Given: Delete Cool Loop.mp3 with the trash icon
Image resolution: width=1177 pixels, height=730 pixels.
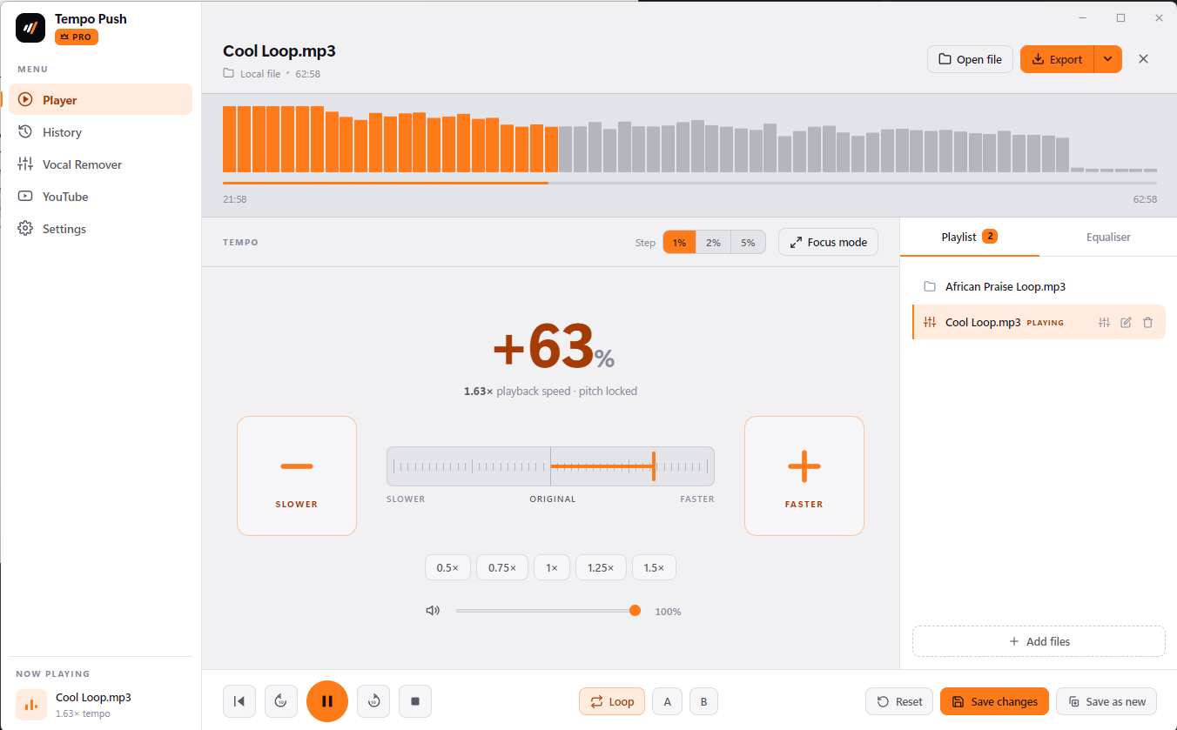Looking at the screenshot, I should coord(1147,322).
